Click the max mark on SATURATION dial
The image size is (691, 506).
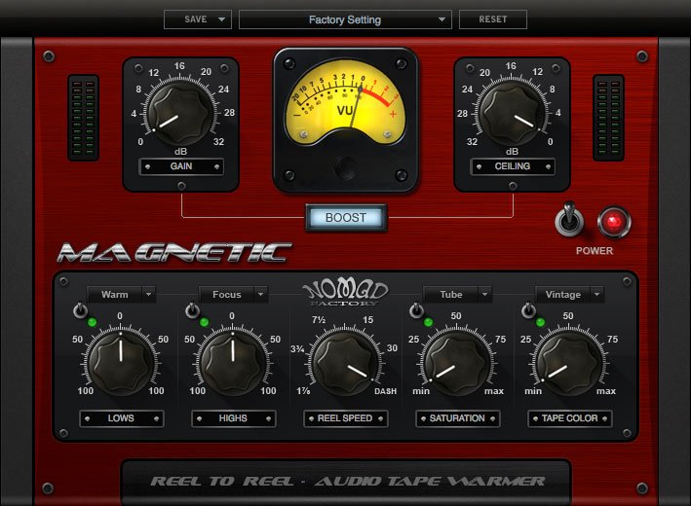point(493,391)
